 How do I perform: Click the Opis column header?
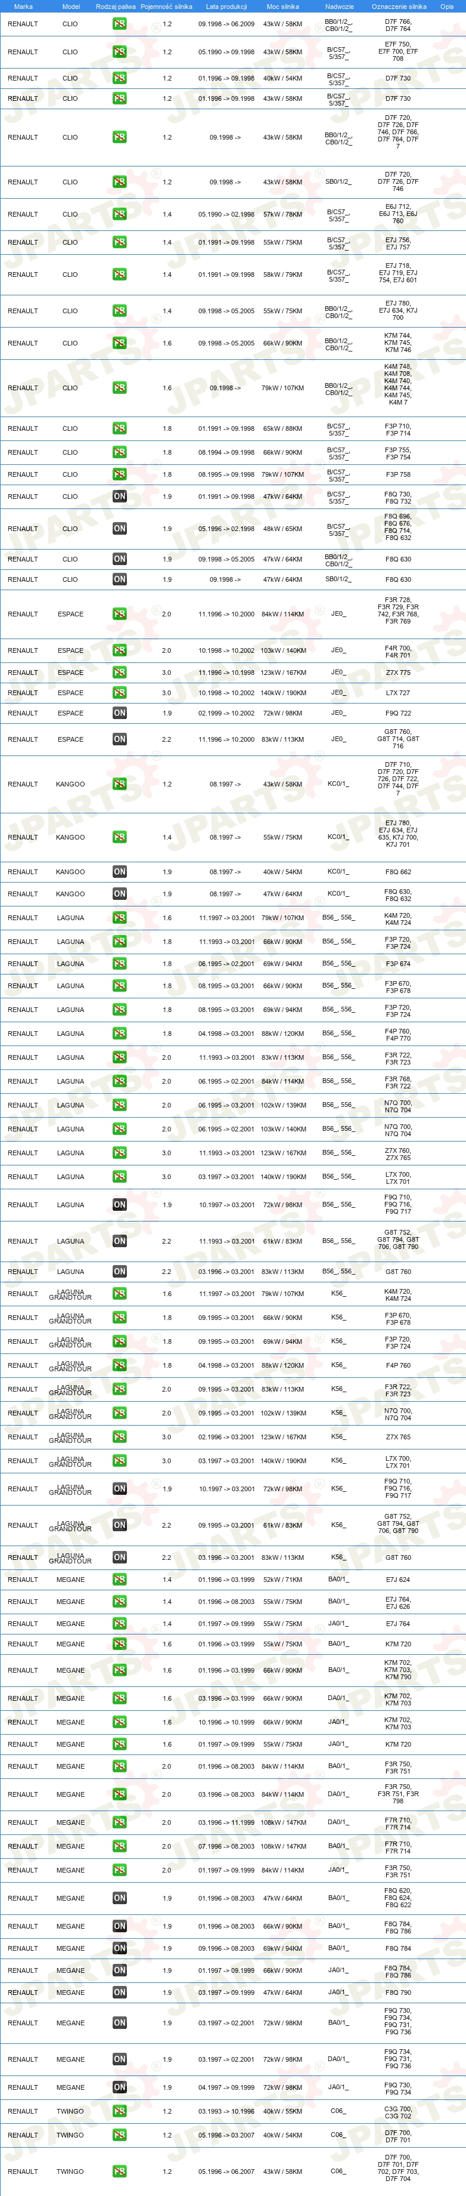point(446,6)
